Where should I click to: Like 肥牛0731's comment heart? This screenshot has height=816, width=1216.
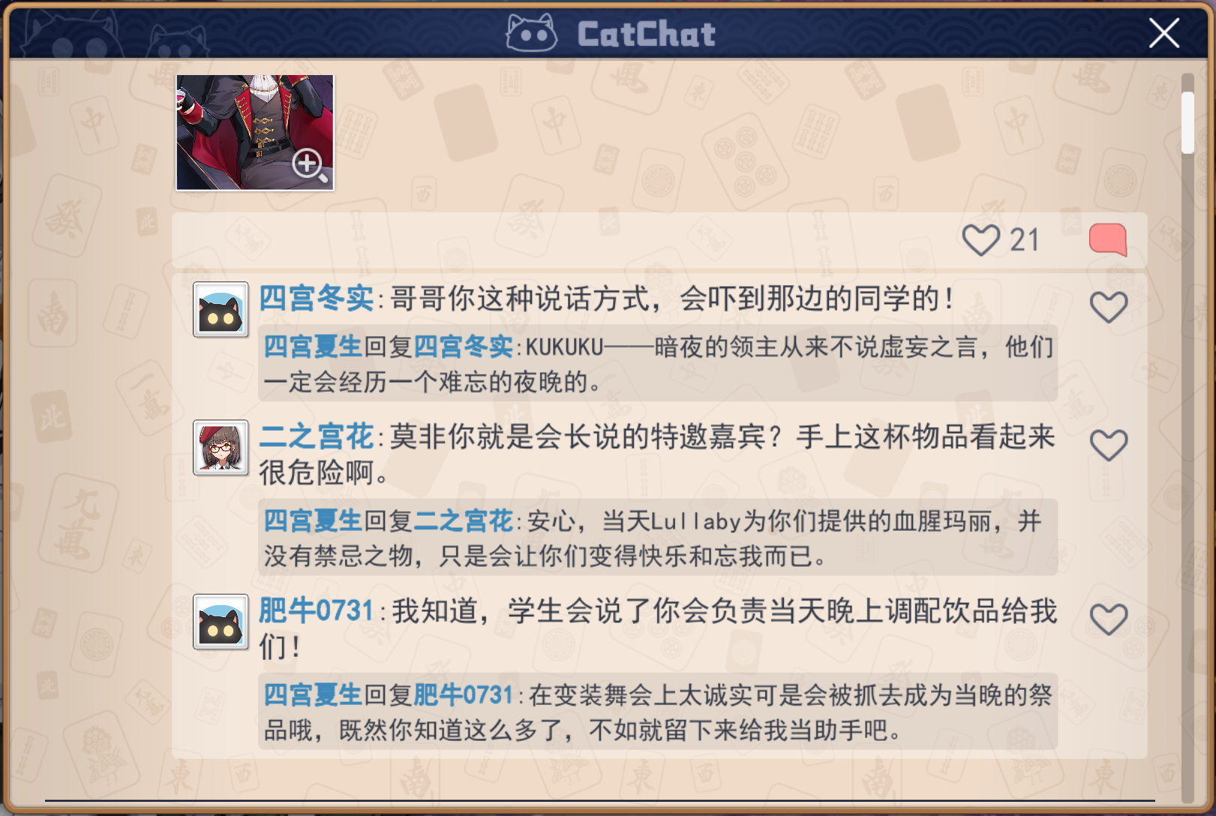pyautogui.click(x=1109, y=619)
